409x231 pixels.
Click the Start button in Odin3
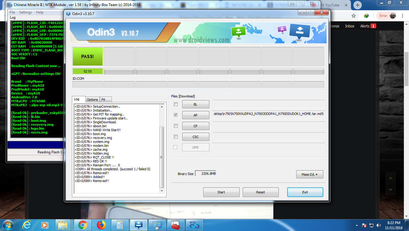[x=221, y=192]
